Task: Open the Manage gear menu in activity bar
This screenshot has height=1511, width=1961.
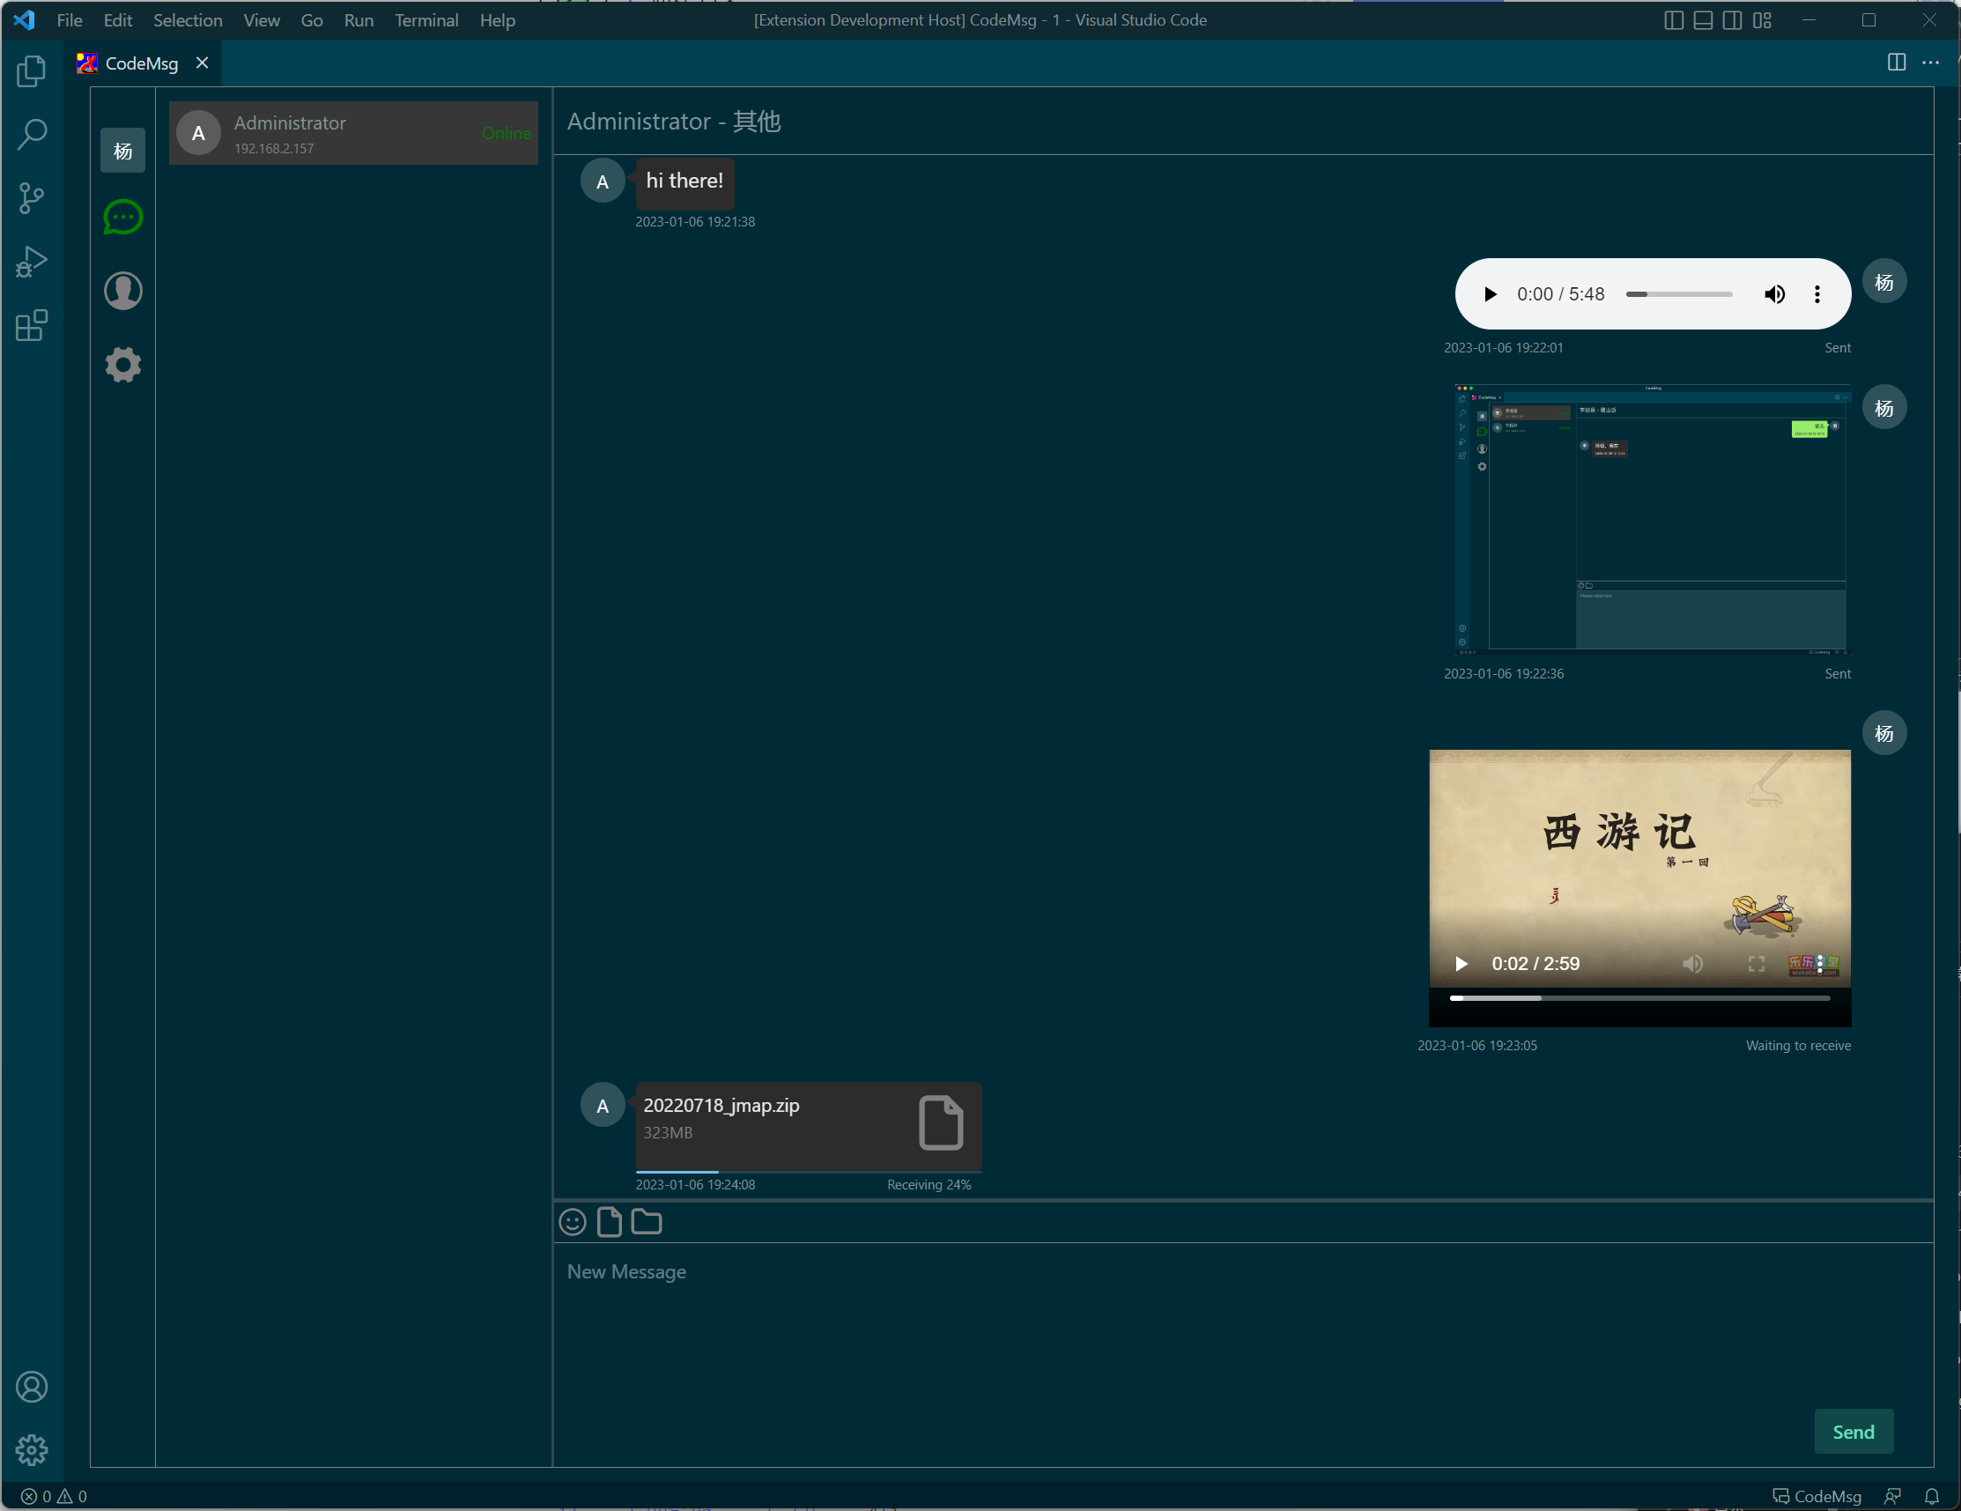Action: coord(32,1449)
